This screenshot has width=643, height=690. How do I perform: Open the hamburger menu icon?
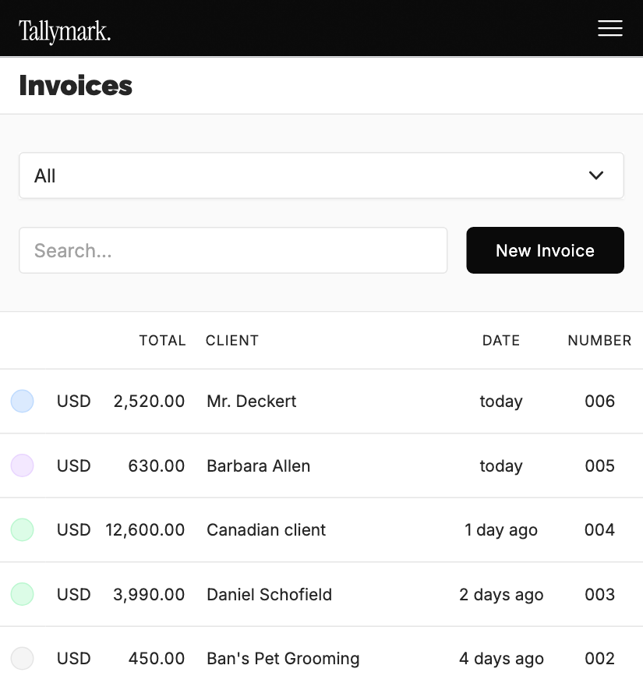(x=610, y=28)
